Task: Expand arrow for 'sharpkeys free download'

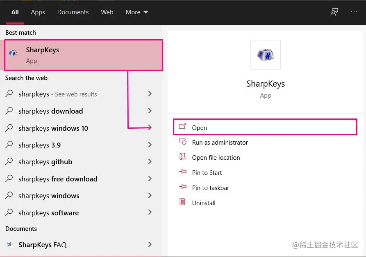Action: 150,179
